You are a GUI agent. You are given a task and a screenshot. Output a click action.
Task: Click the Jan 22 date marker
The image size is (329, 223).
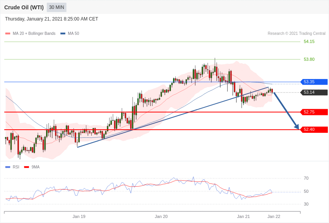pos(274,216)
